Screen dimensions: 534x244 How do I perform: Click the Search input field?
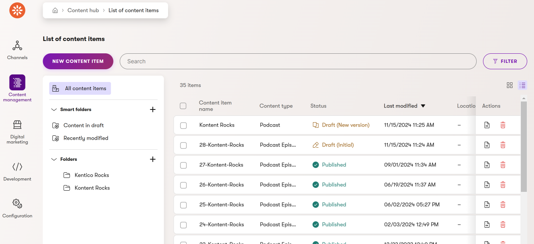(298, 61)
